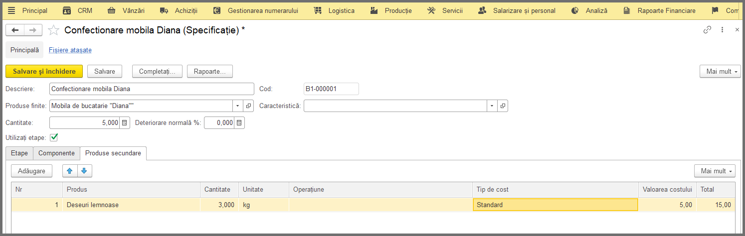Click the Operațiune column header

click(x=380, y=190)
